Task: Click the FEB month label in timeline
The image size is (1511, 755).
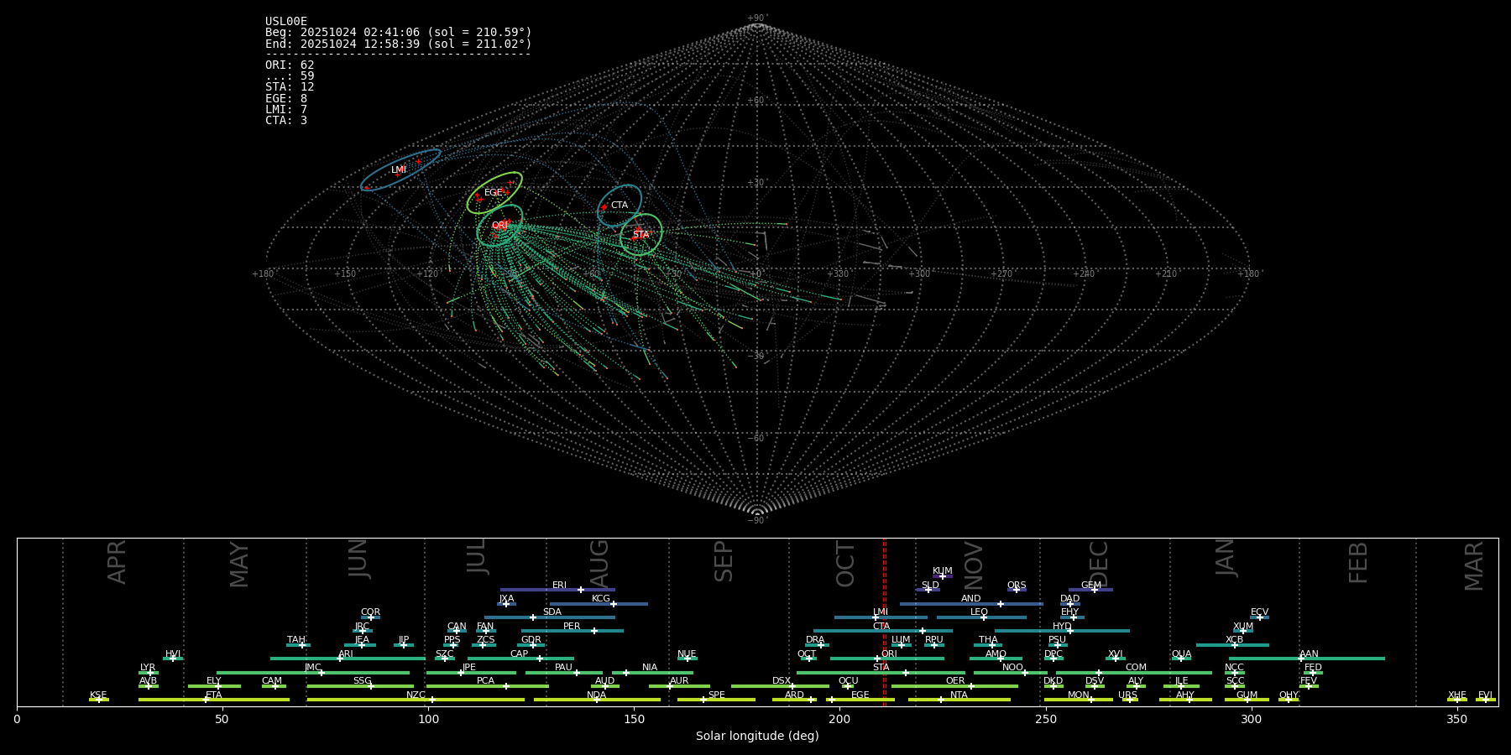Action: [x=1358, y=563]
